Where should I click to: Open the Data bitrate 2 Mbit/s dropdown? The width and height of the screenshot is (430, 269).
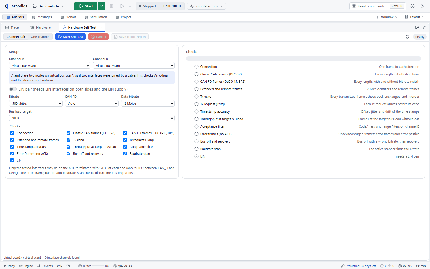click(148, 103)
